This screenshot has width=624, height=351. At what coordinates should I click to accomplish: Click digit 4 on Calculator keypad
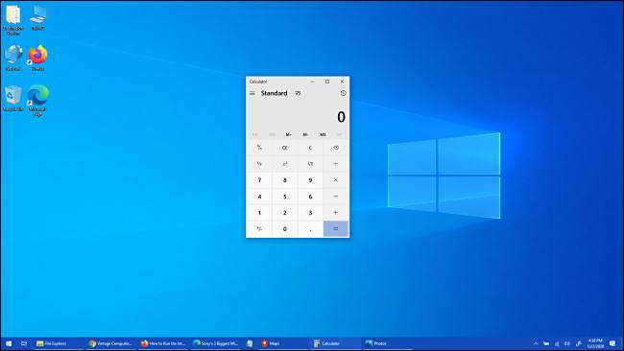pyautogui.click(x=259, y=197)
